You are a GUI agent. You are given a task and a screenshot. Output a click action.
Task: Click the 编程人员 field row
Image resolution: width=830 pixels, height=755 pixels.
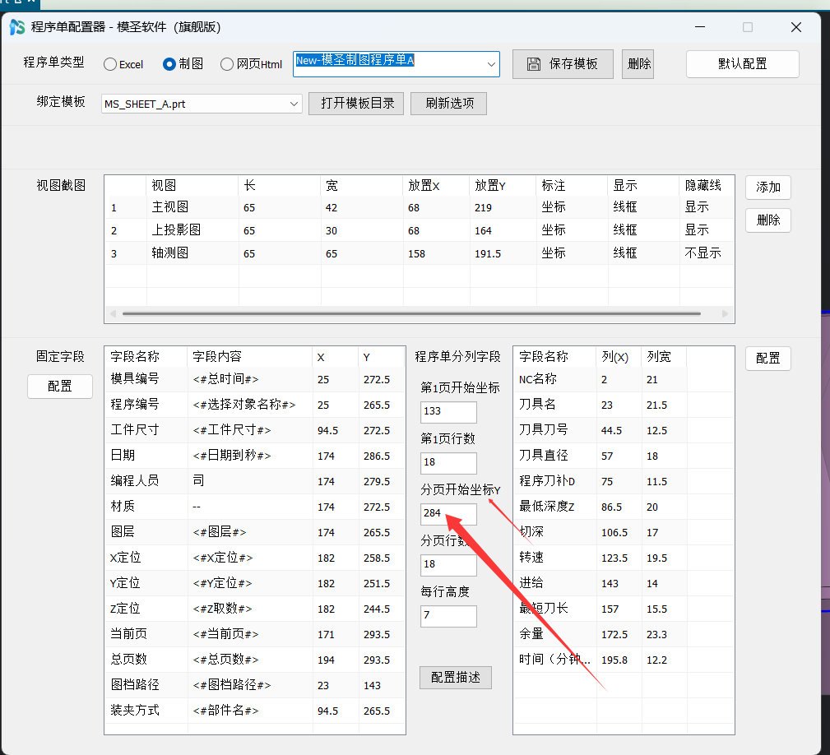coord(255,481)
